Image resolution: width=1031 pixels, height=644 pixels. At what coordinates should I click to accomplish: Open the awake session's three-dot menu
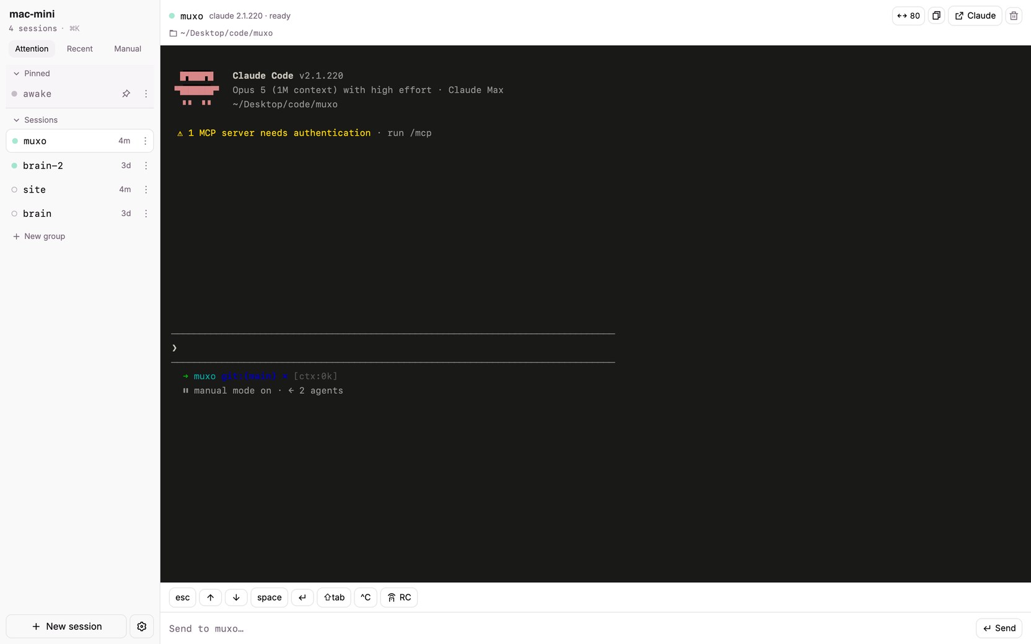[146, 94]
